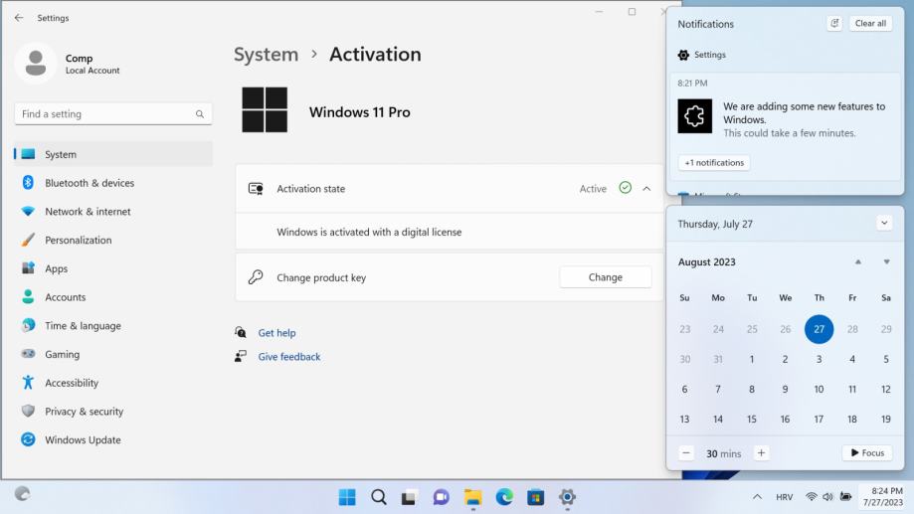Increase focus session minutes with plus
Screen dimensions: 914x514
[x=761, y=453]
